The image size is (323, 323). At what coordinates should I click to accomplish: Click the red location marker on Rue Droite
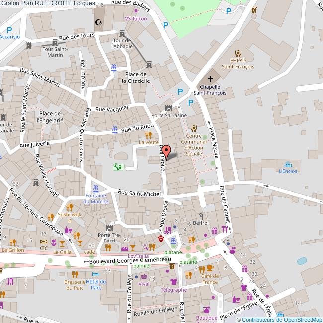pyautogui.click(x=167, y=152)
